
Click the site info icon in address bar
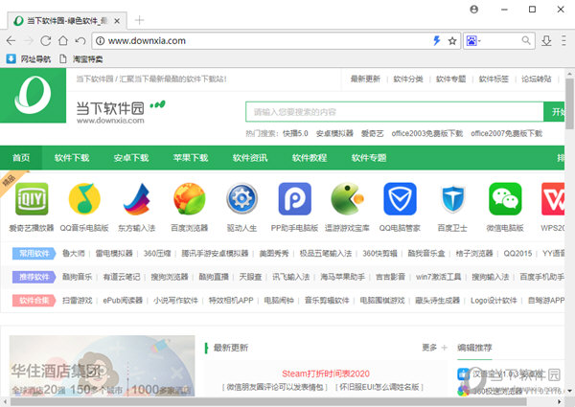pos(100,40)
